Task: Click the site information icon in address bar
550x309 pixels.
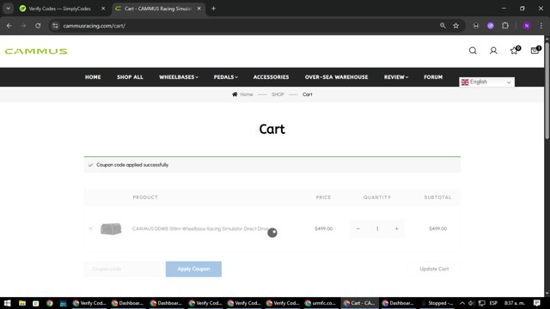Action: tap(55, 26)
